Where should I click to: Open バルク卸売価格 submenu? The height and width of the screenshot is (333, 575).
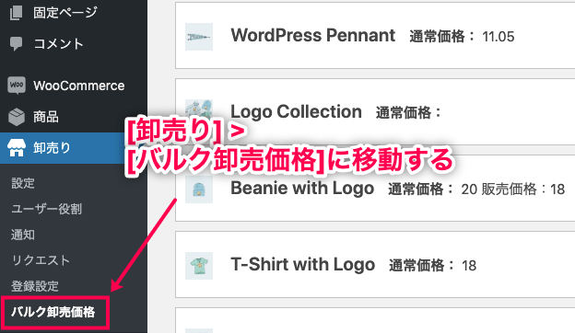pyautogui.click(x=53, y=312)
